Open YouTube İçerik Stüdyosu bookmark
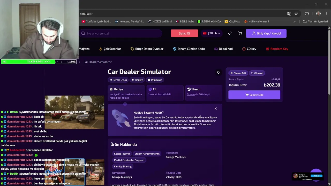The width and height of the screenshot is (331, 186). click(96, 21)
